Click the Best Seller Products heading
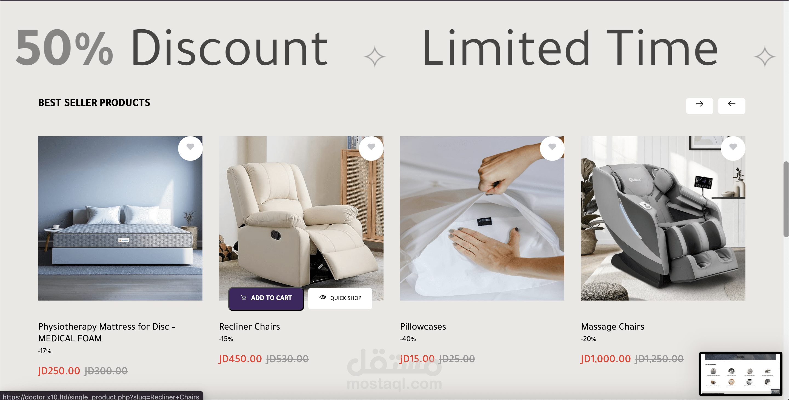Screen dimensions: 789x400 click(x=94, y=103)
